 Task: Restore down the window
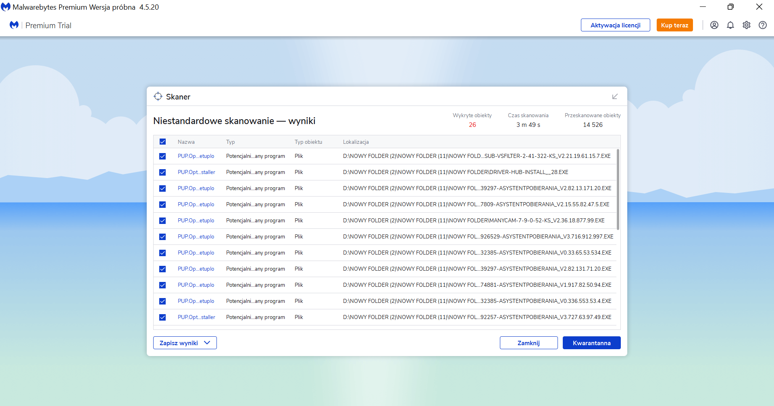coord(730,7)
